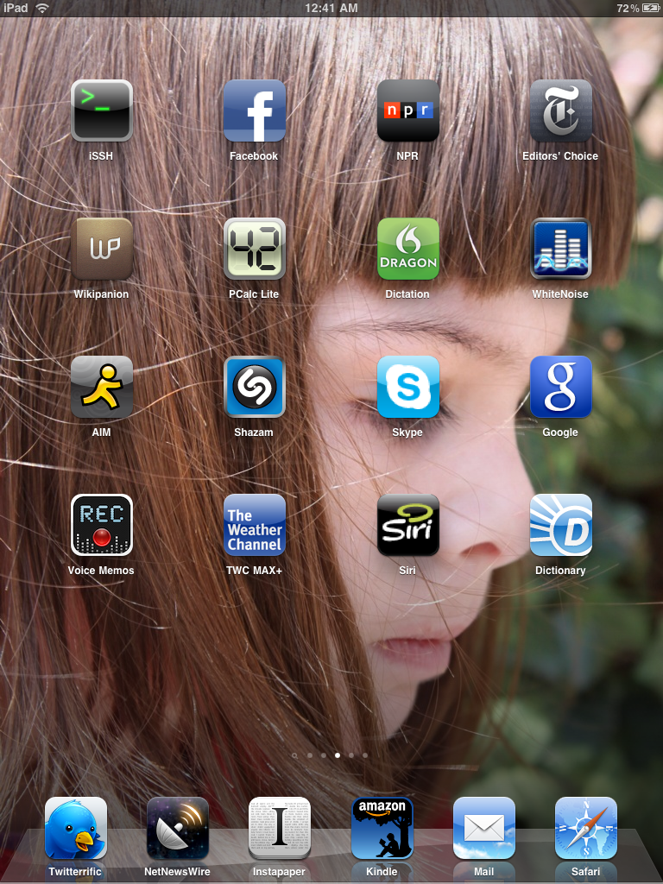Open Kindle in the dock

(x=382, y=828)
